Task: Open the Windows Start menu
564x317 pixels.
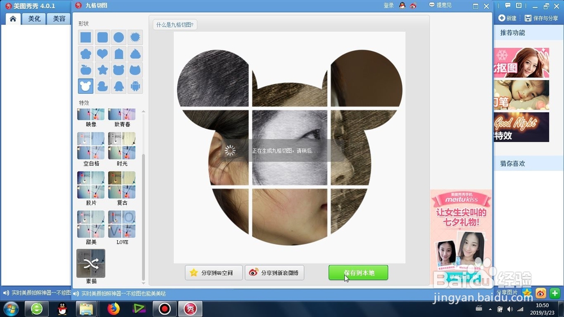Action: [11, 309]
